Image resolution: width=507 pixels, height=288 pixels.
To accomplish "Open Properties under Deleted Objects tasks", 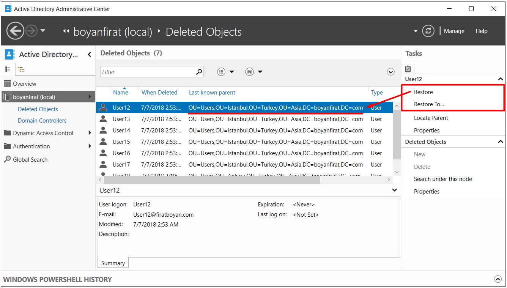I will point(427,191).
